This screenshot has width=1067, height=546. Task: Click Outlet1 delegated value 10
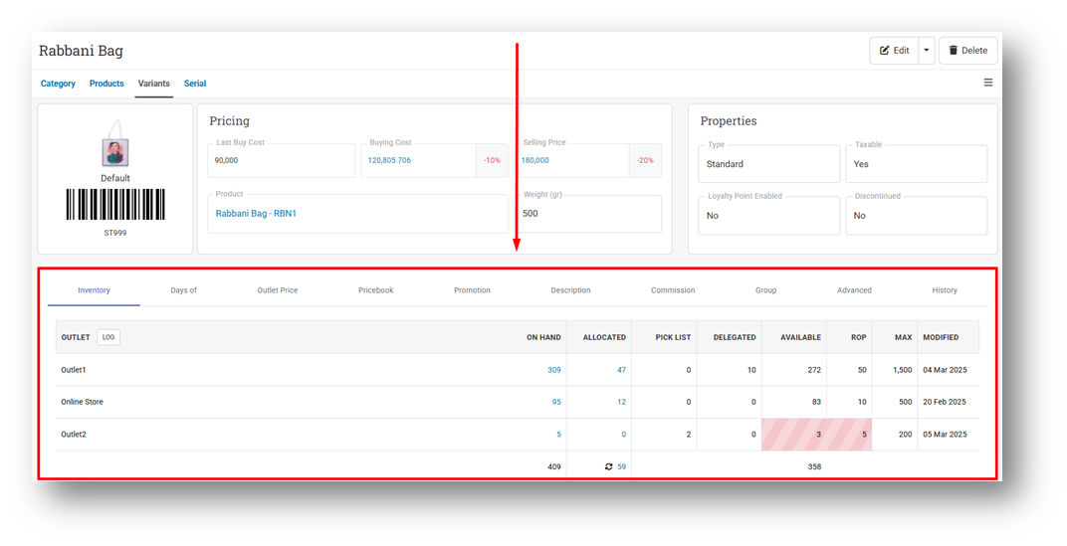point(751,370)
